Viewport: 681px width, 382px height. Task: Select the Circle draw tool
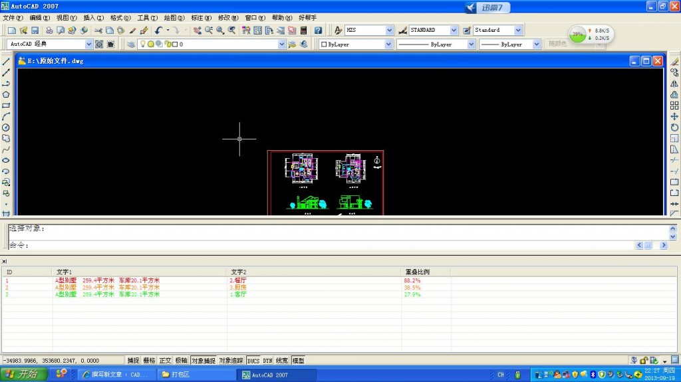click(6, 128)
